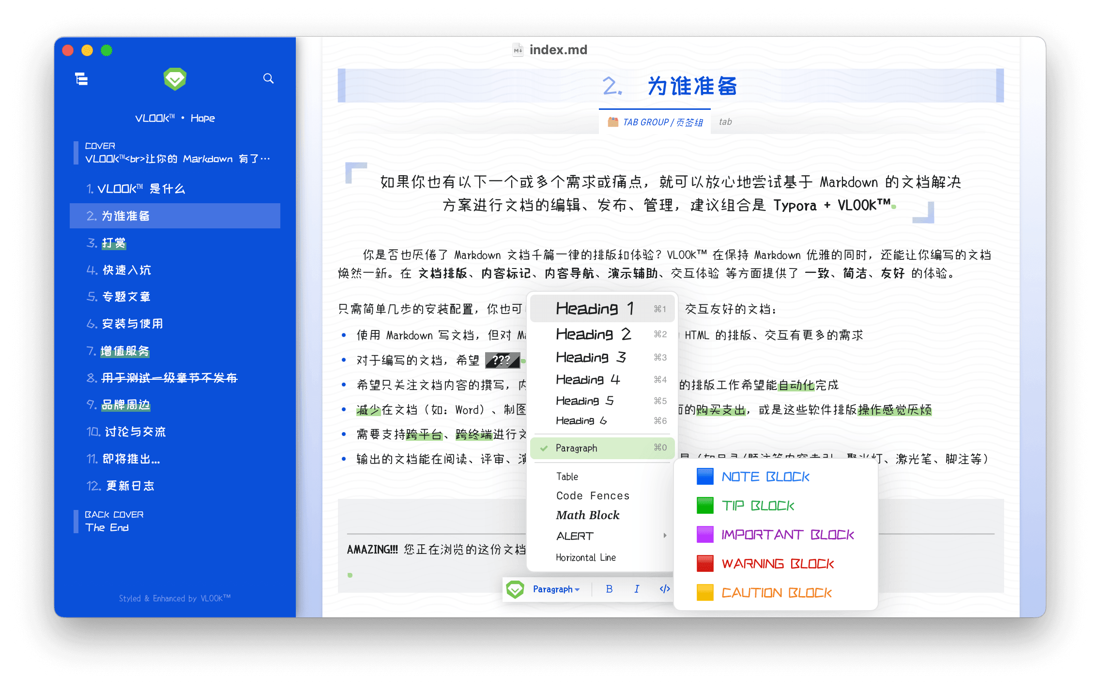Open the Paragraph style dropdown in toolbar
This screenshot has height=689, width=1100.
(x=556, y=589)
